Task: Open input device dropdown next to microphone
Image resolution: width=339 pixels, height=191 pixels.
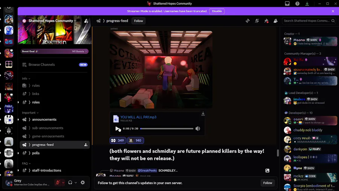Action: pyautogui.click(x=63, y=183)
